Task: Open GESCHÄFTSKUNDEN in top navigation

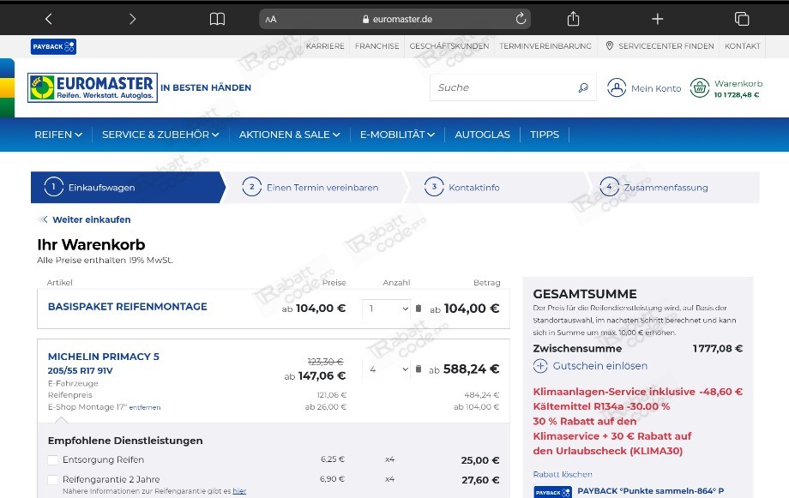Action: 449,45
